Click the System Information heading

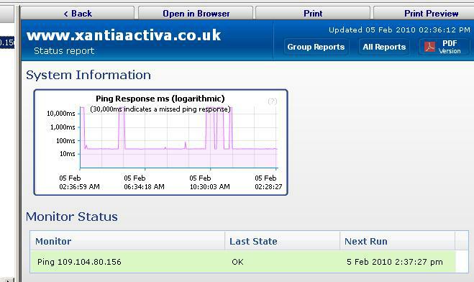tap(88, 75)
